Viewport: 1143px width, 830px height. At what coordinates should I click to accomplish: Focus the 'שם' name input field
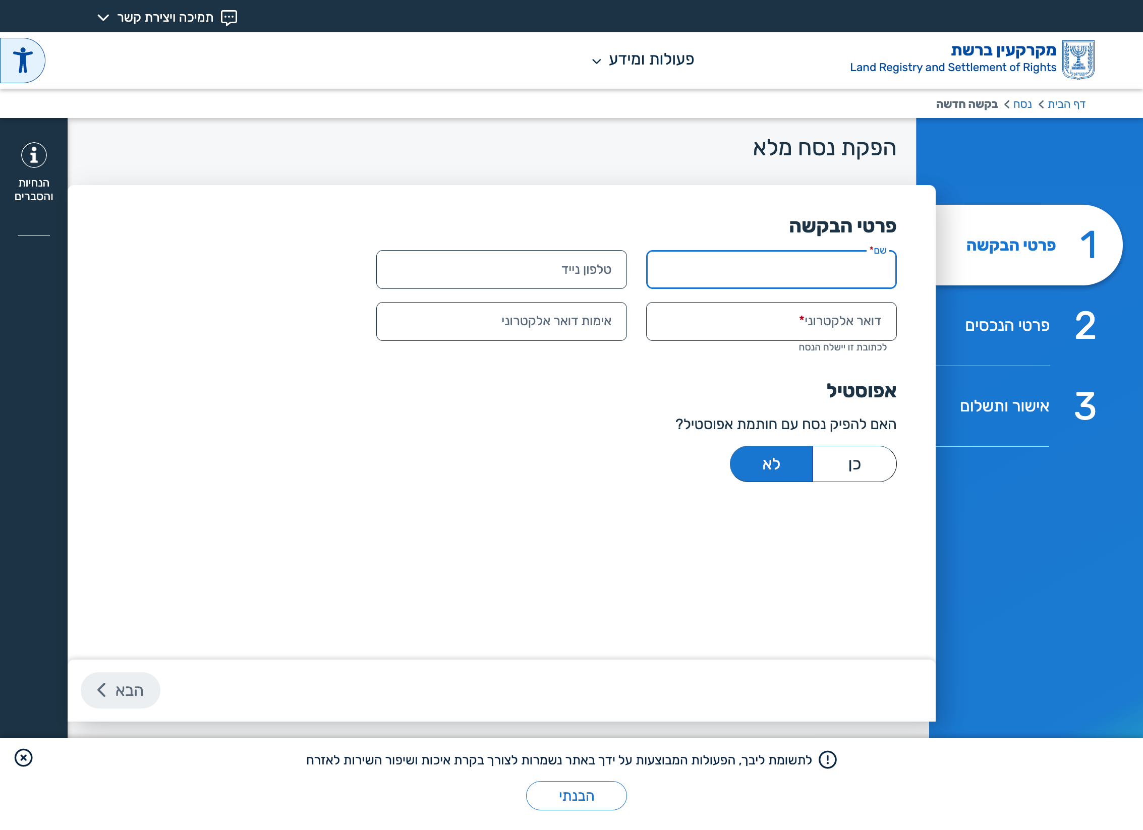771,270
